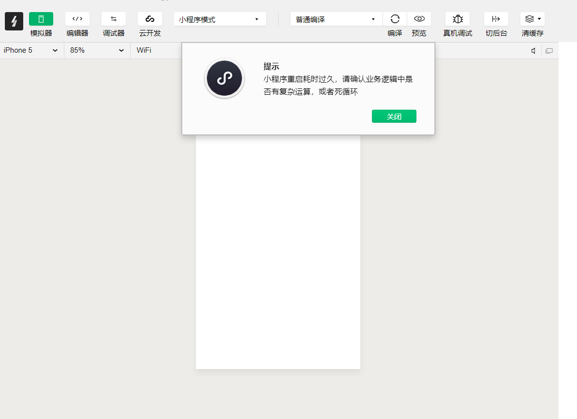577x419 pixels.
Task: Toggle the 调试器 debugger panel
Action: click(114, 19)
